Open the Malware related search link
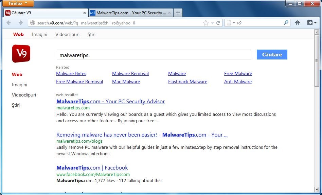The image size is (322, 195). pos(177,74)
